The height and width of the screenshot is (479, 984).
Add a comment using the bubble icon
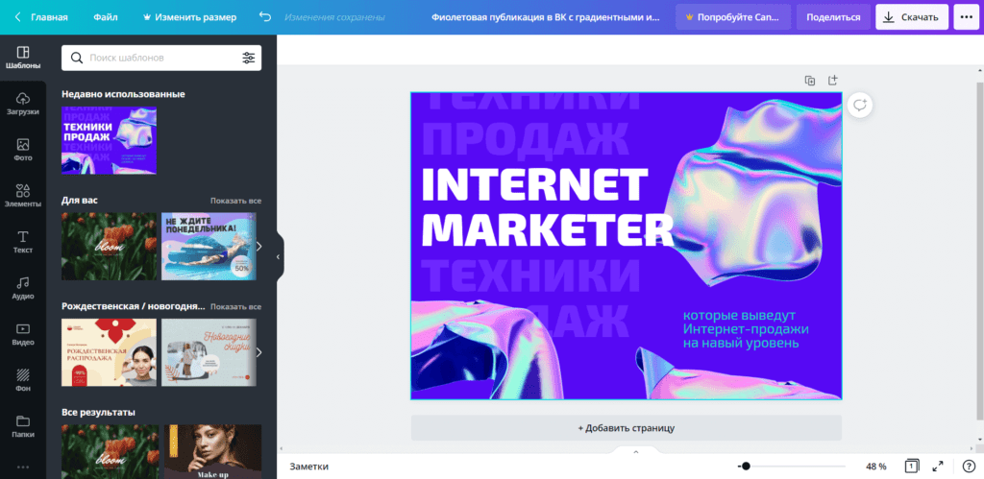[x=860, y=105]
